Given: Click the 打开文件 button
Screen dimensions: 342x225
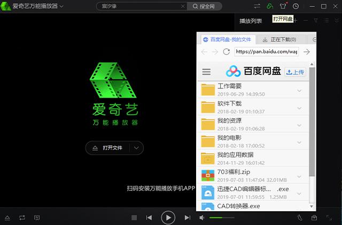Looking at the screenshot, I should pos(107,148).
